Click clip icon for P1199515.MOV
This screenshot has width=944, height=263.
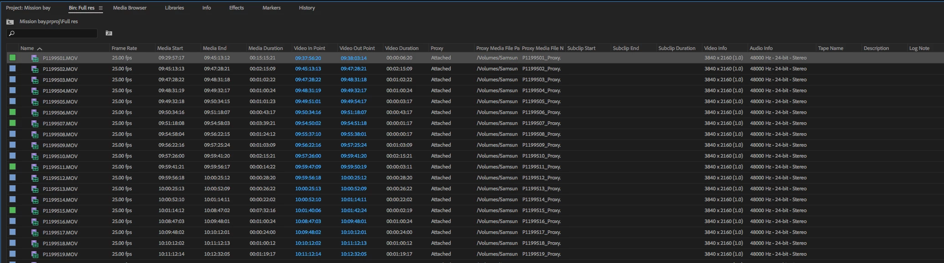click(35, 211)
